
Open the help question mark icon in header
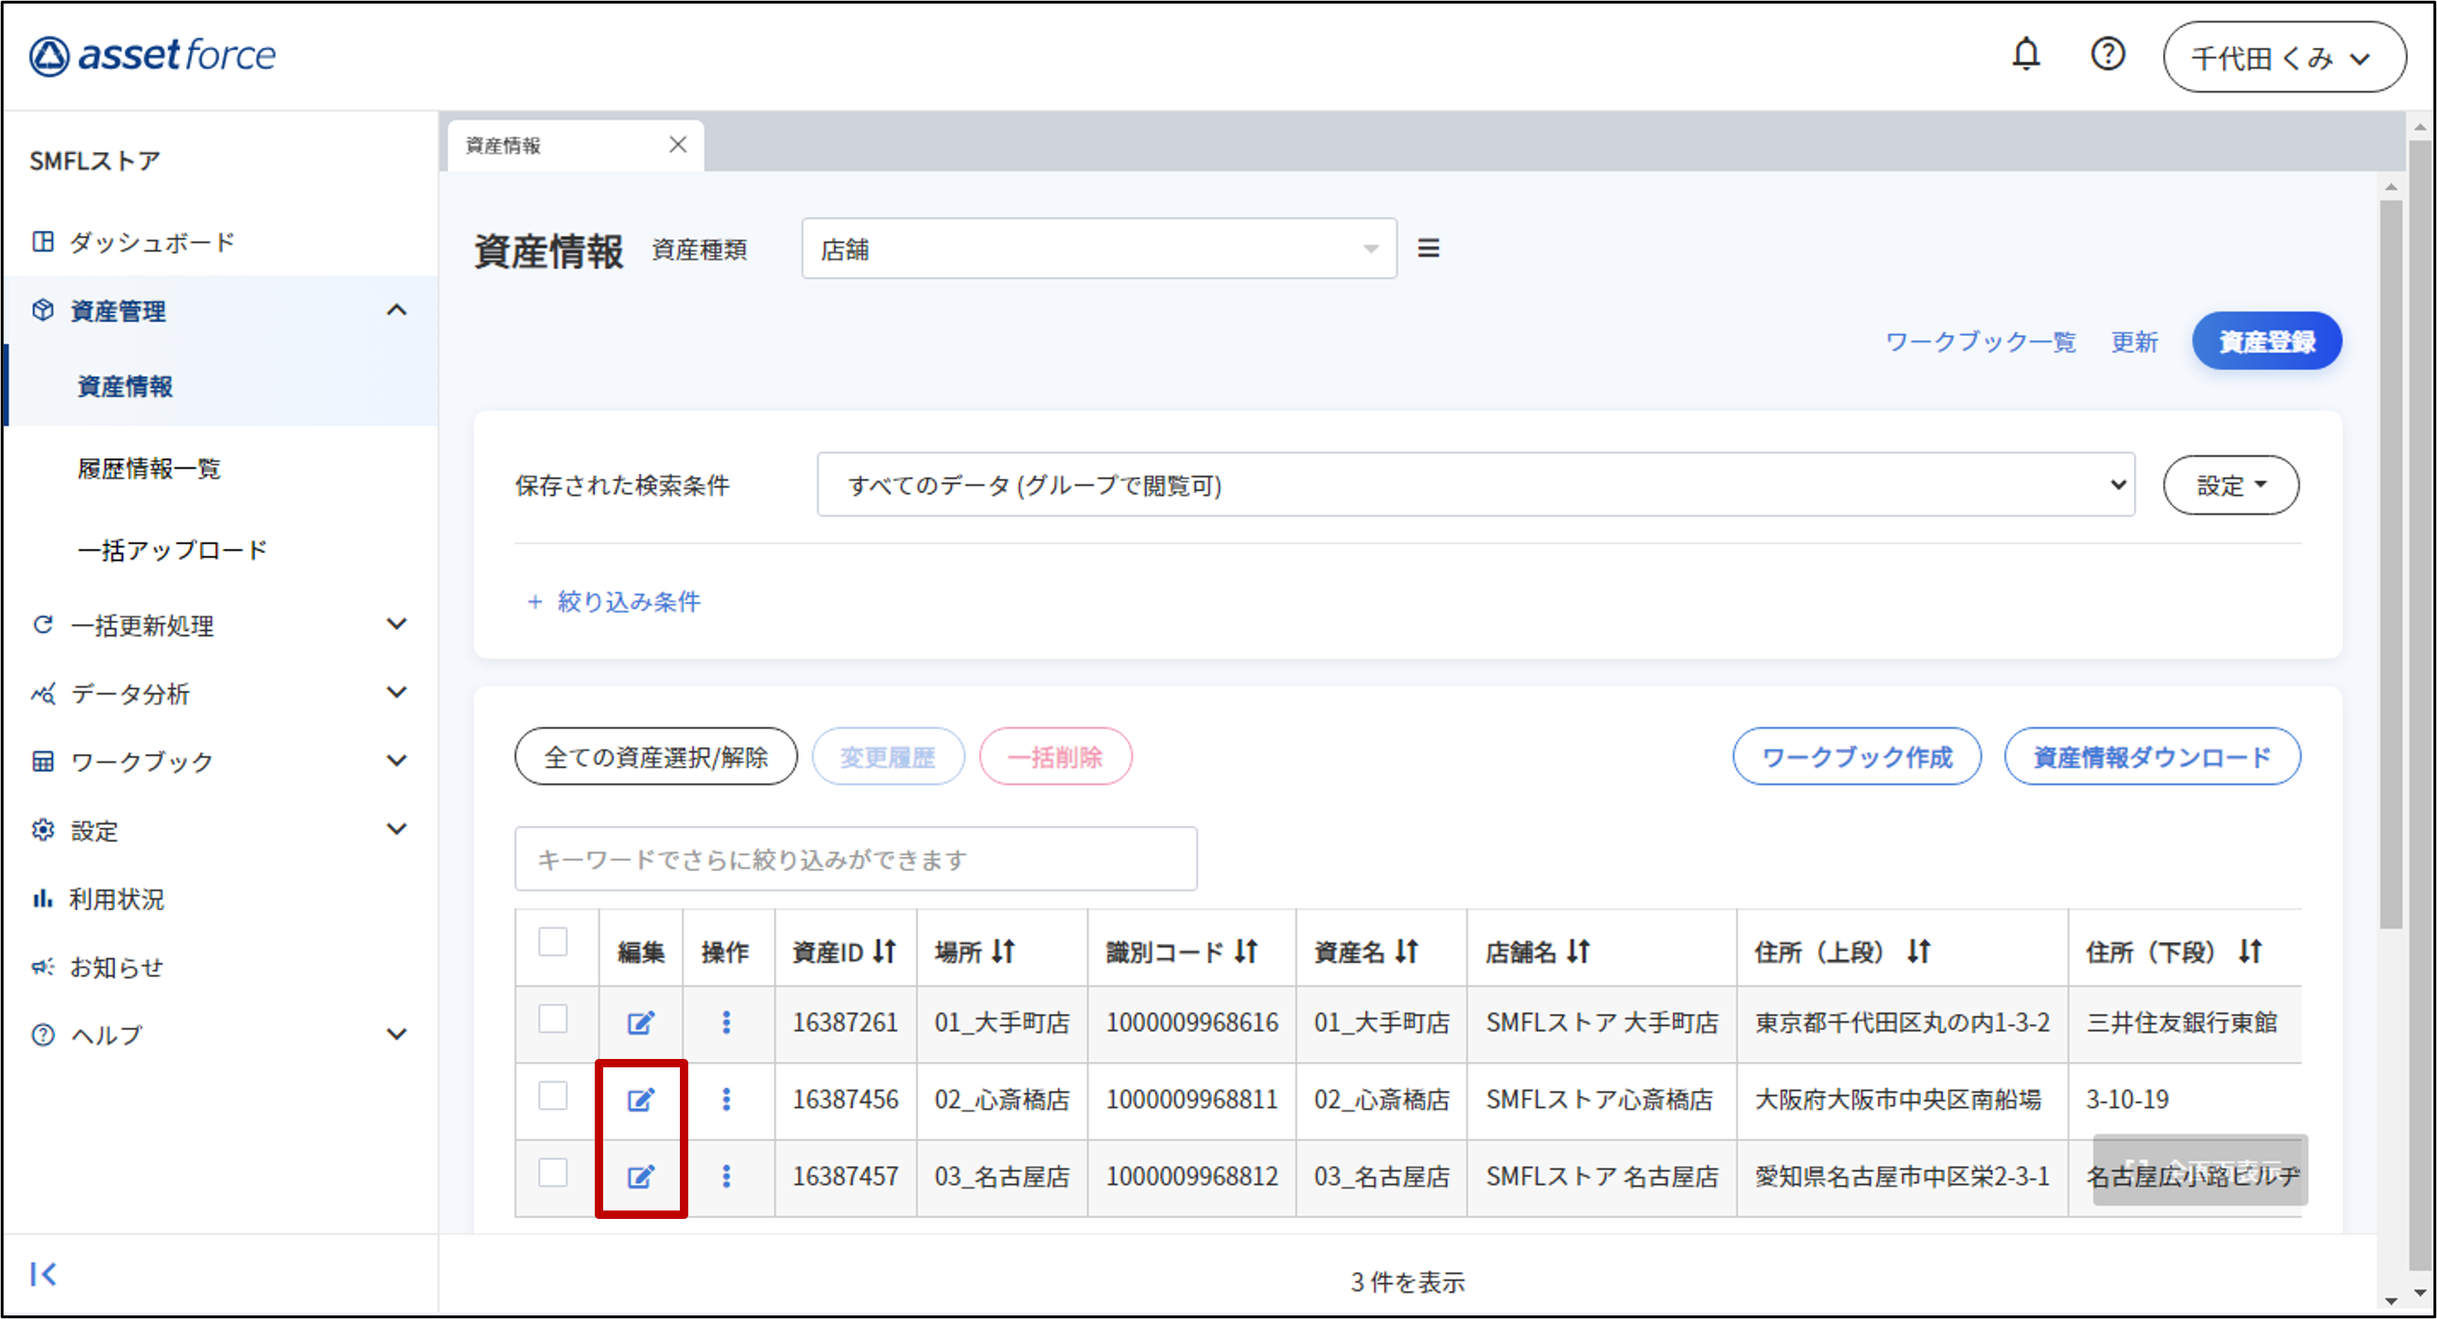pyautogui.click(x=2107, y=55)
